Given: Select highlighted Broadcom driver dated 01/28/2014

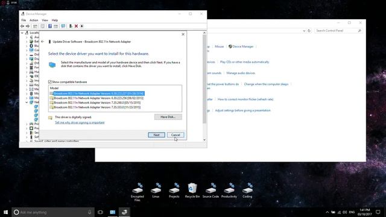Looking at the screenshot, I should click(x=97, y=93).
